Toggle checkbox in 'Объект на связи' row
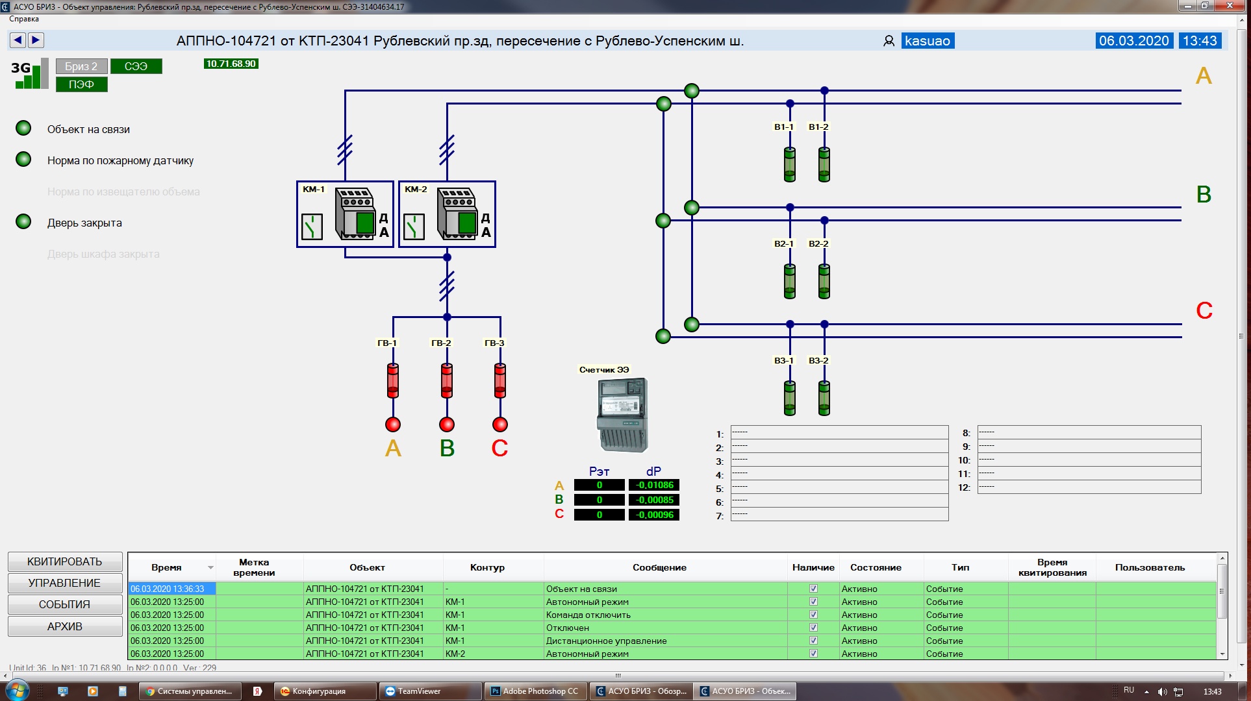 click(x=813, y=589)
